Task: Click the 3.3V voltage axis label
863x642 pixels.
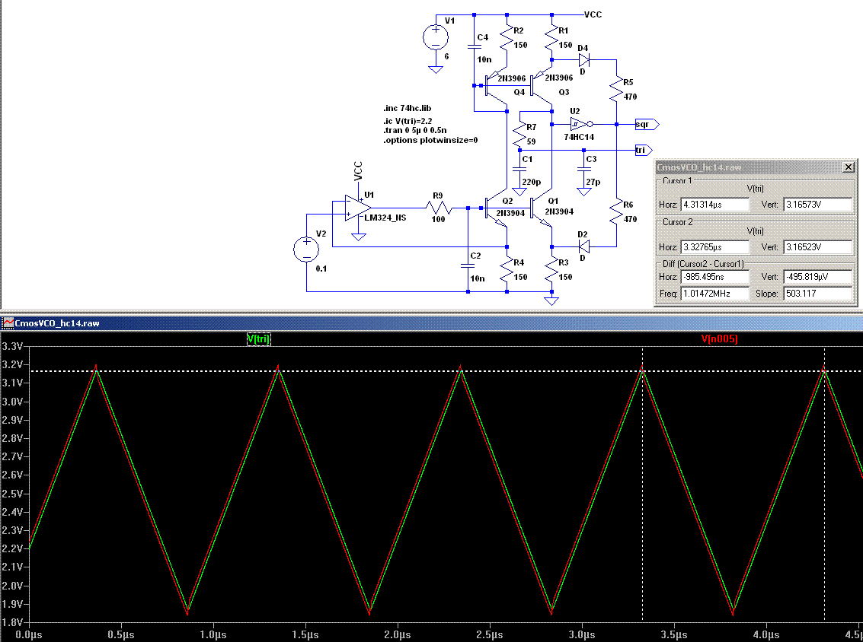Action: coord(11,346)
